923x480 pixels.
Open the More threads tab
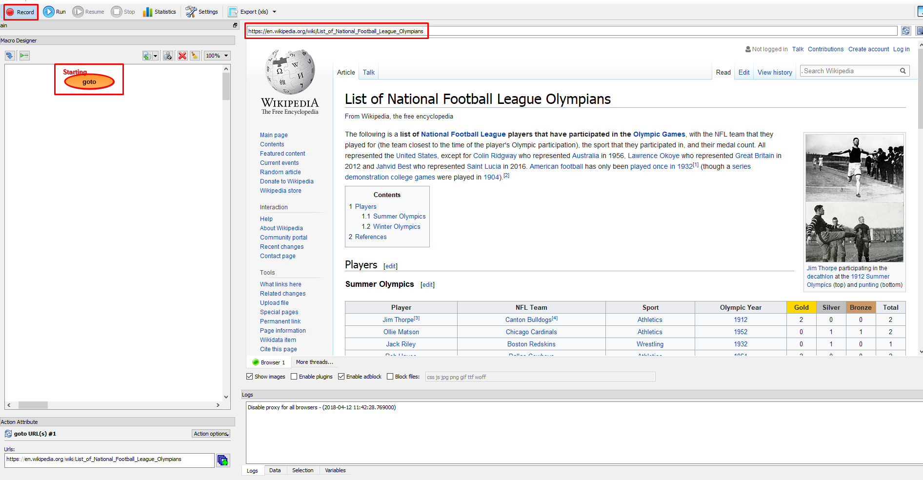point(315,362)
